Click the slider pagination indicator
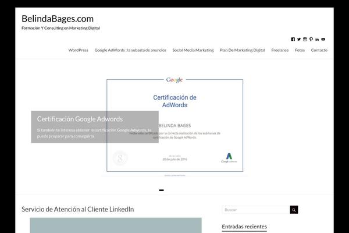349x233 pixels. 162,190
